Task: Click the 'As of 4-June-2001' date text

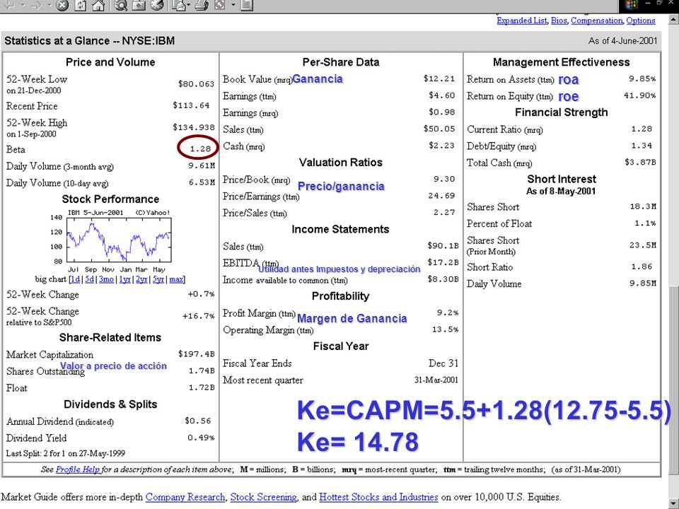Action: tap(622, 41)
